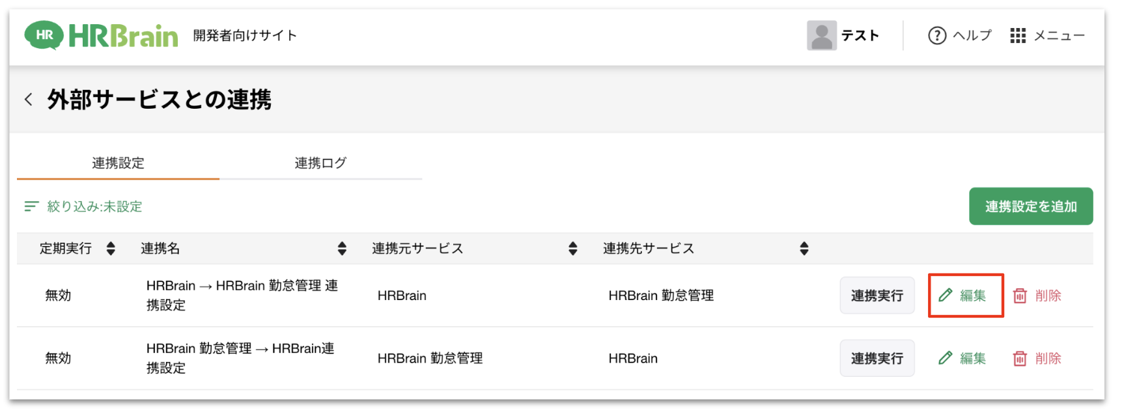Click trash delete icon in first row
The image size is (1124, 414).
pyautogui.click(x=1020, y=296)
